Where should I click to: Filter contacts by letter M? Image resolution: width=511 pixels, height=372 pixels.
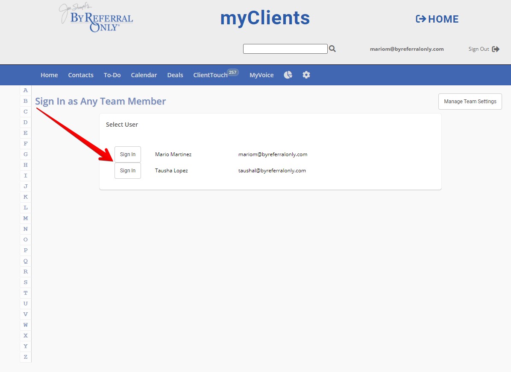pos(25,218)
